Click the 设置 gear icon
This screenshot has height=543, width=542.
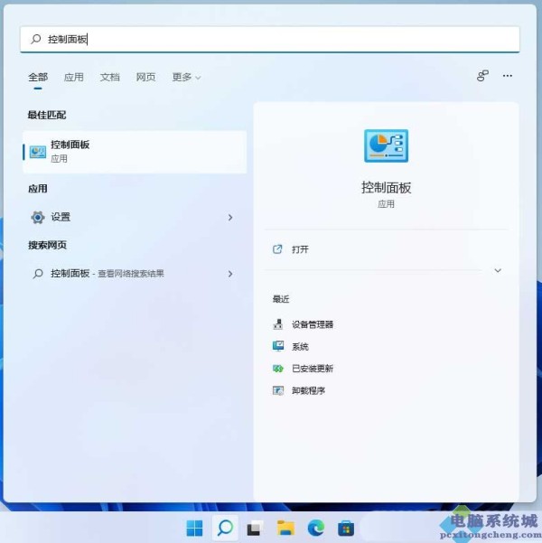pos(38,218)
